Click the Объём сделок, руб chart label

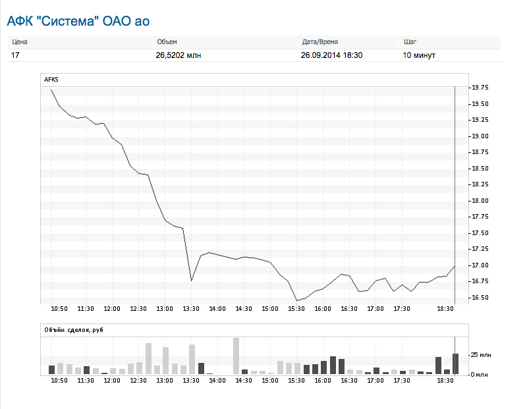tap(74, 330)
